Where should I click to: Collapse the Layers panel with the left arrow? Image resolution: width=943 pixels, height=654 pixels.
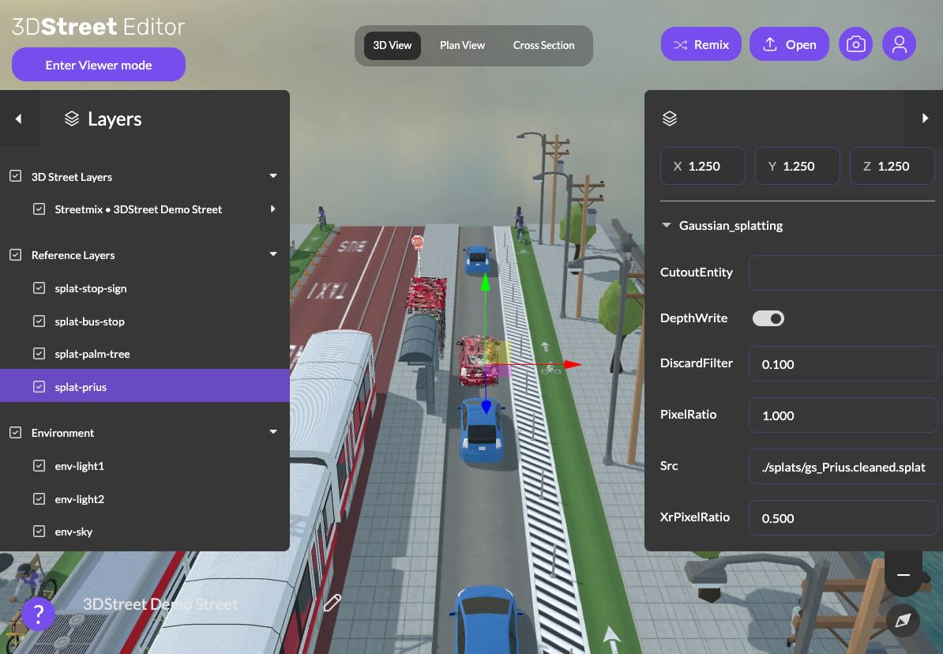point(17,118)
